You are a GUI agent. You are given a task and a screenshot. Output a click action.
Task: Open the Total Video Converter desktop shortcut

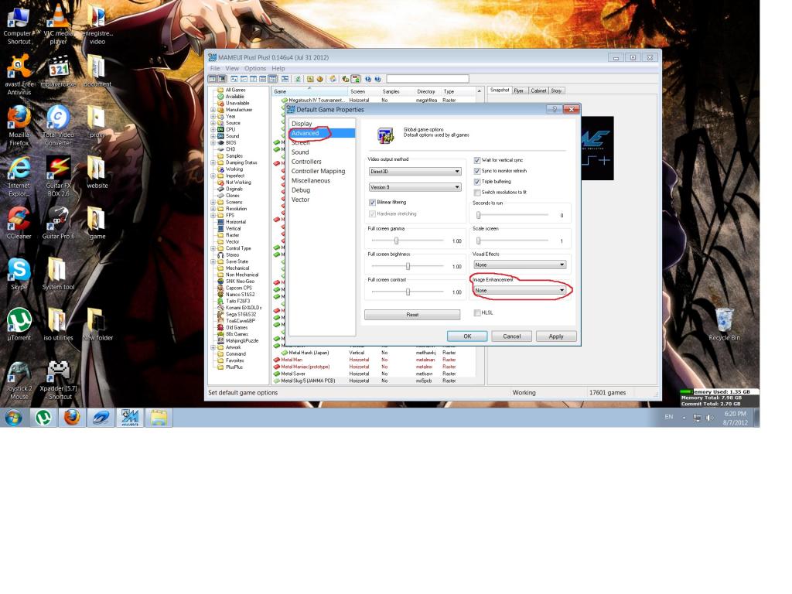click(58, 125)
